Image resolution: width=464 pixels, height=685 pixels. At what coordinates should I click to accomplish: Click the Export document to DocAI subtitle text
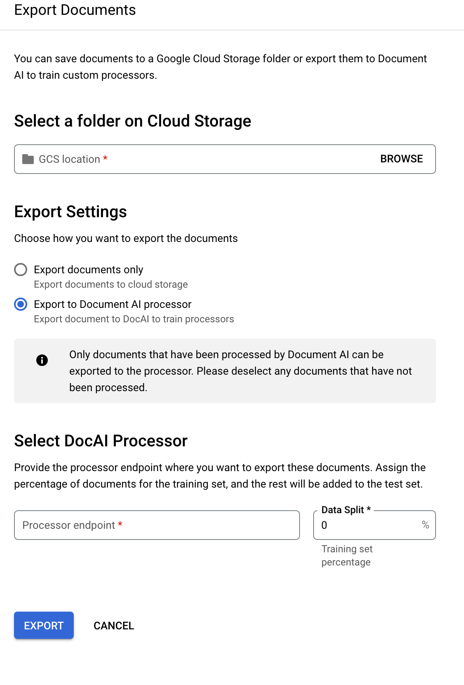pos(134,319)
